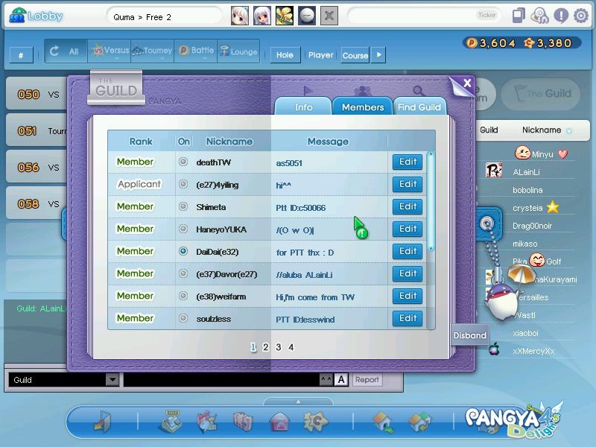
Task: Edit the Shimeta member row
Action: [408, 206]
